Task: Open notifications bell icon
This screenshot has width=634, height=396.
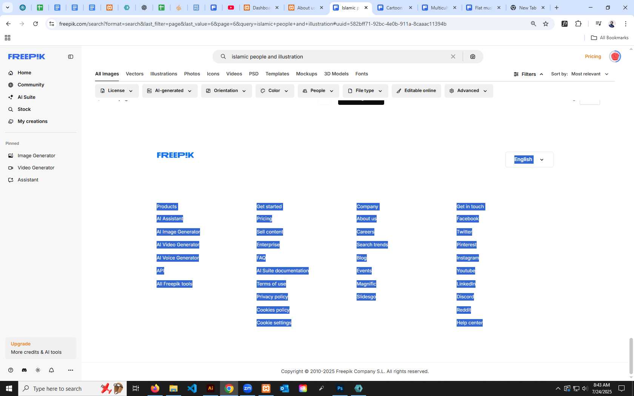Action: 51,370
